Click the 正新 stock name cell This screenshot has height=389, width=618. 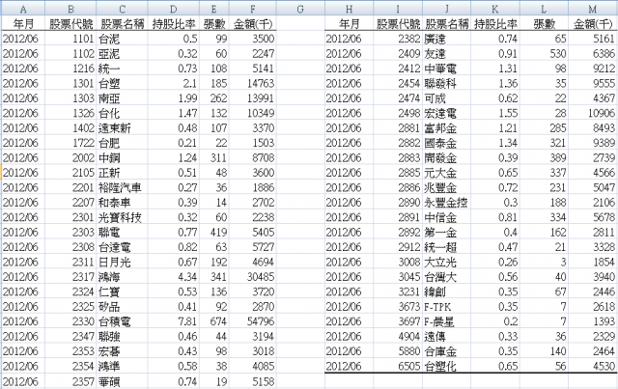(x=123, y=173)
